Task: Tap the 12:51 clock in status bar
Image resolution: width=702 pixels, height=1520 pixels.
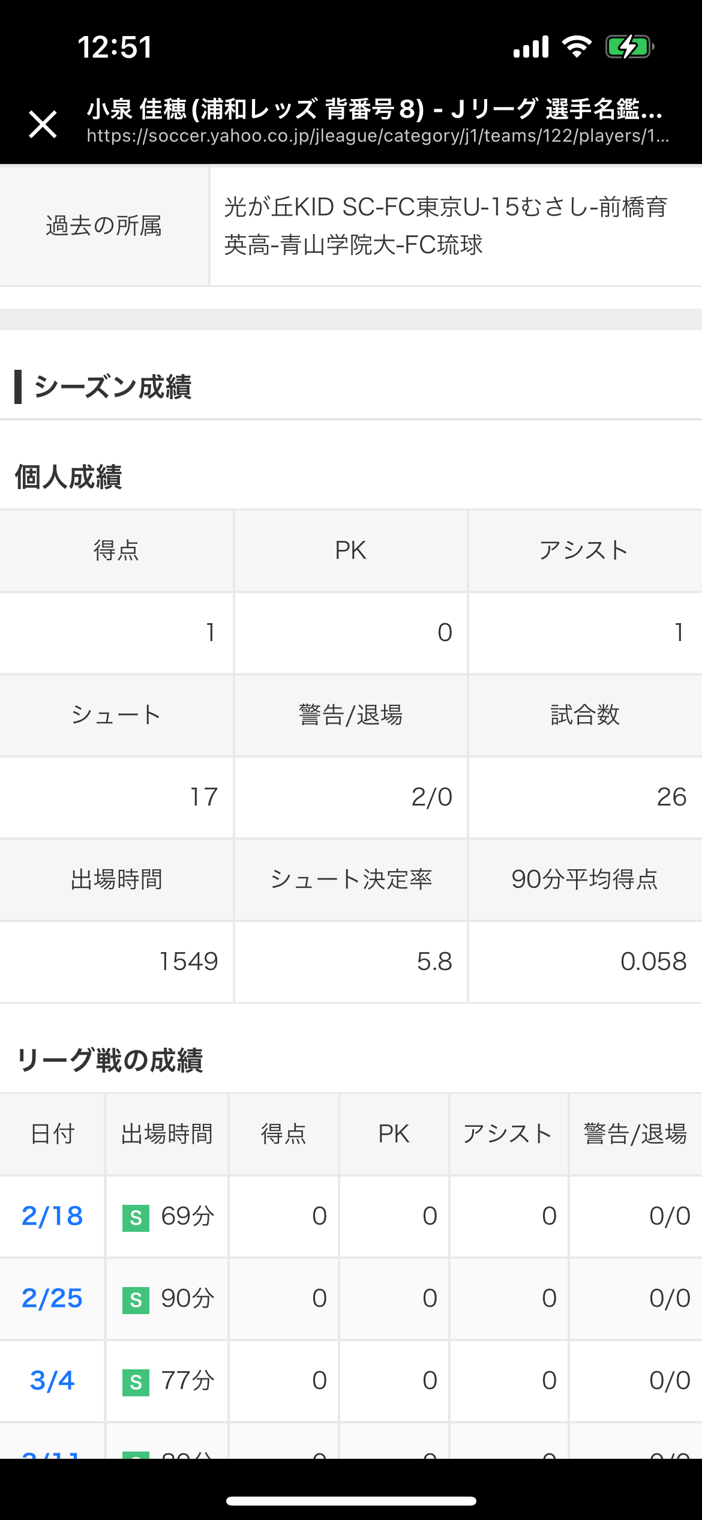Action: [115, 47]
